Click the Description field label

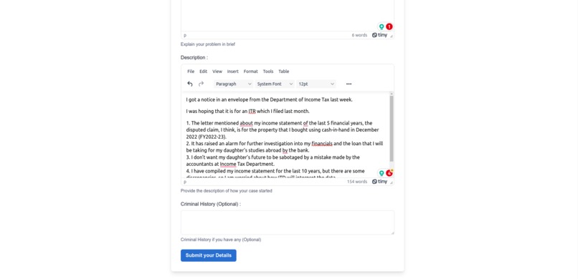tap(194, 57)
